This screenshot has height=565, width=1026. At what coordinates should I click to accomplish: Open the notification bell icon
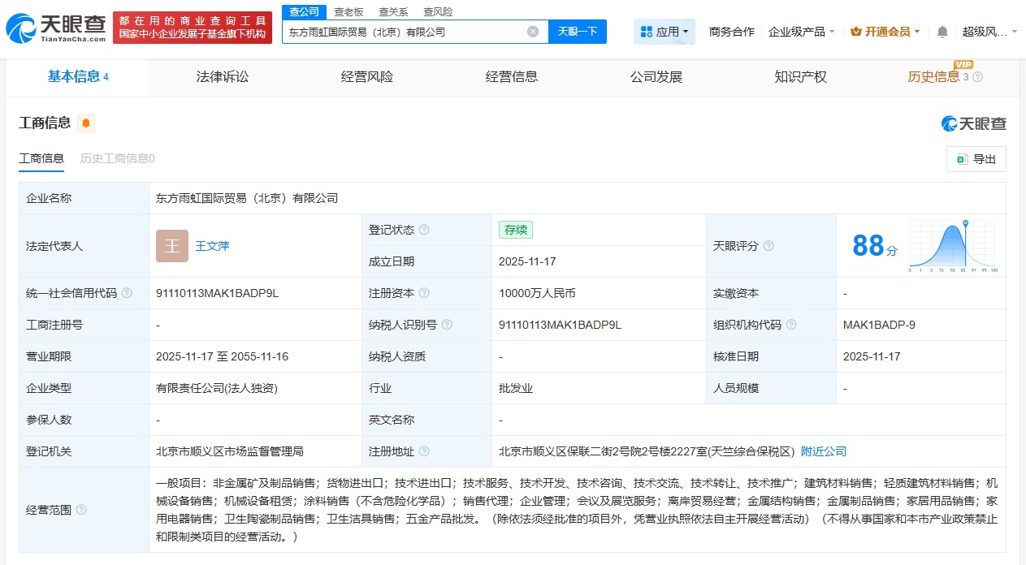tap(942, 31)
